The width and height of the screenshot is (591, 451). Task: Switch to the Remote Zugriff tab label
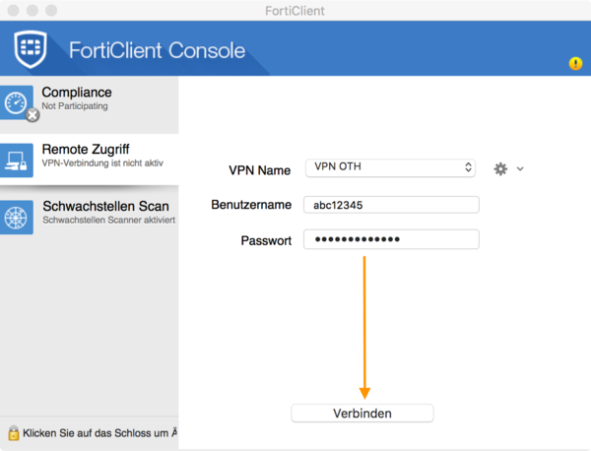[x=85, y=150]
